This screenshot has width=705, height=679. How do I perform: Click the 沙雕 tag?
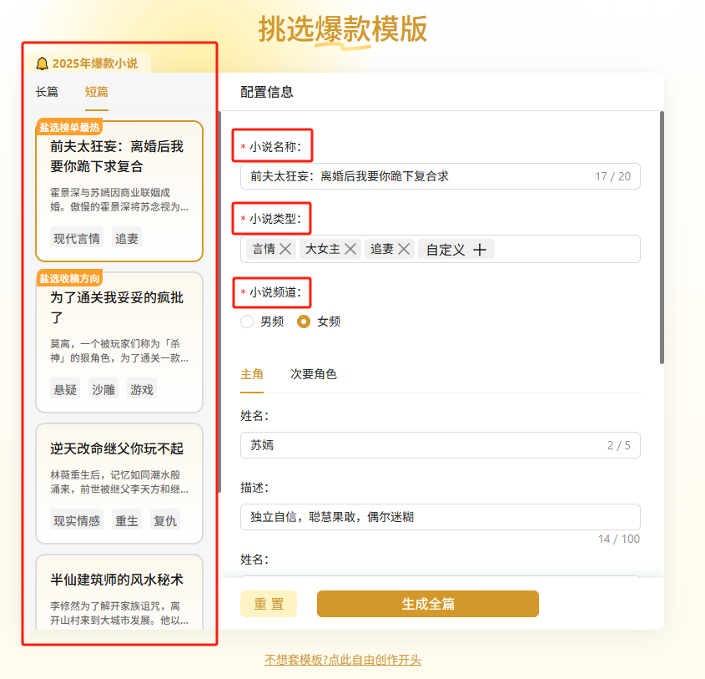(103, 389)
